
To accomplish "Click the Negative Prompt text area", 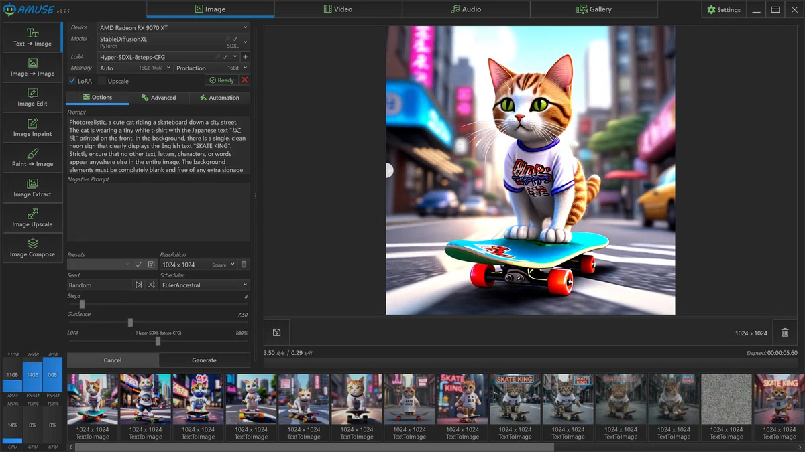I will tap(158, 212).
